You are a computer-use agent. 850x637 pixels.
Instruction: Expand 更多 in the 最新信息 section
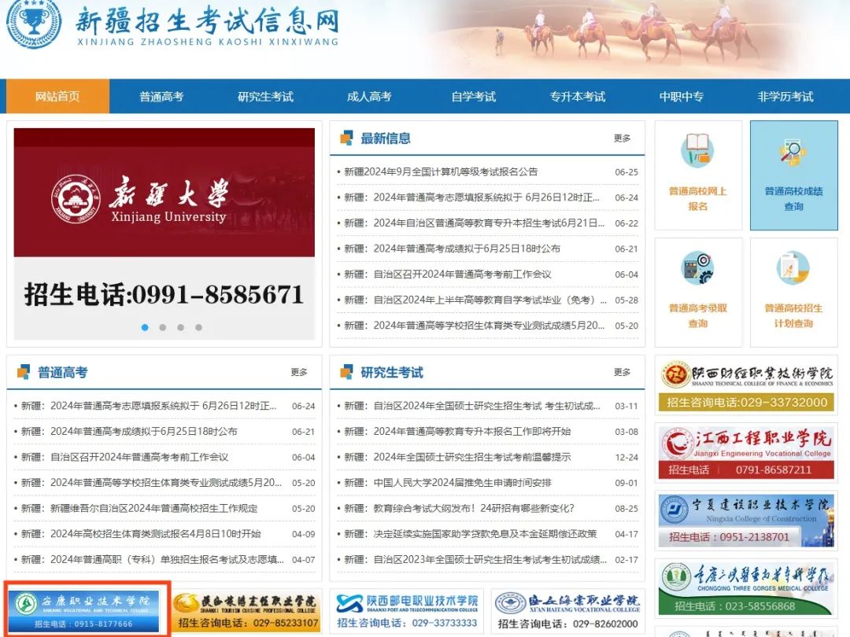[622, 138]
